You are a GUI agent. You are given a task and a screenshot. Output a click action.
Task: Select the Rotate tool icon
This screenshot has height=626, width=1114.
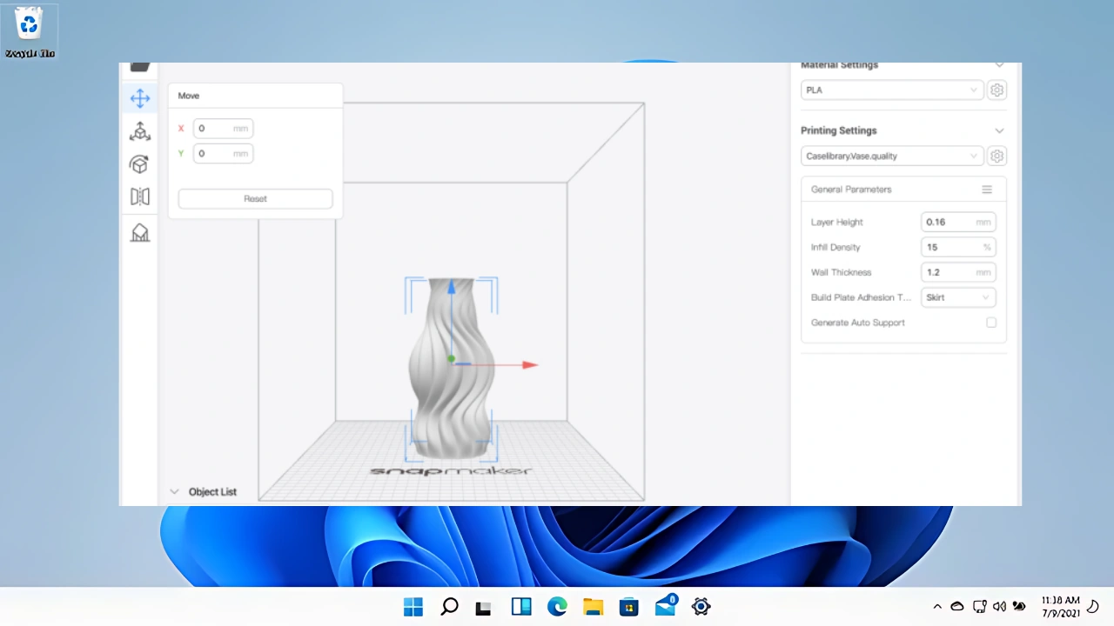[140, 164]
